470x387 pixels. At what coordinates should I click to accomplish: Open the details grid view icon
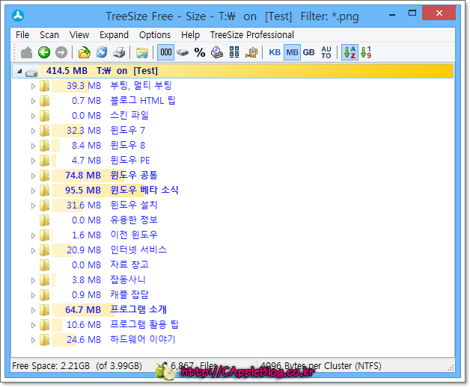coord(234,52)
